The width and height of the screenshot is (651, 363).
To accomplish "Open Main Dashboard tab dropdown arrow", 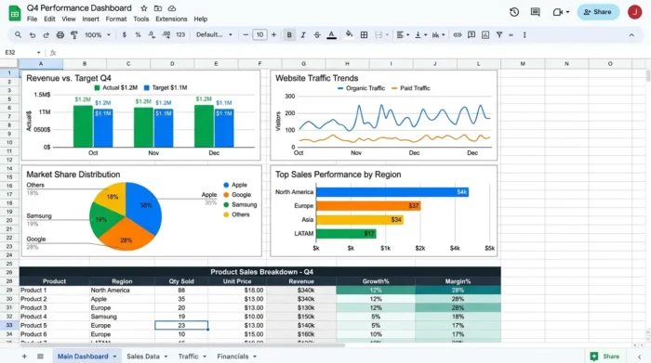I will 114,357.
